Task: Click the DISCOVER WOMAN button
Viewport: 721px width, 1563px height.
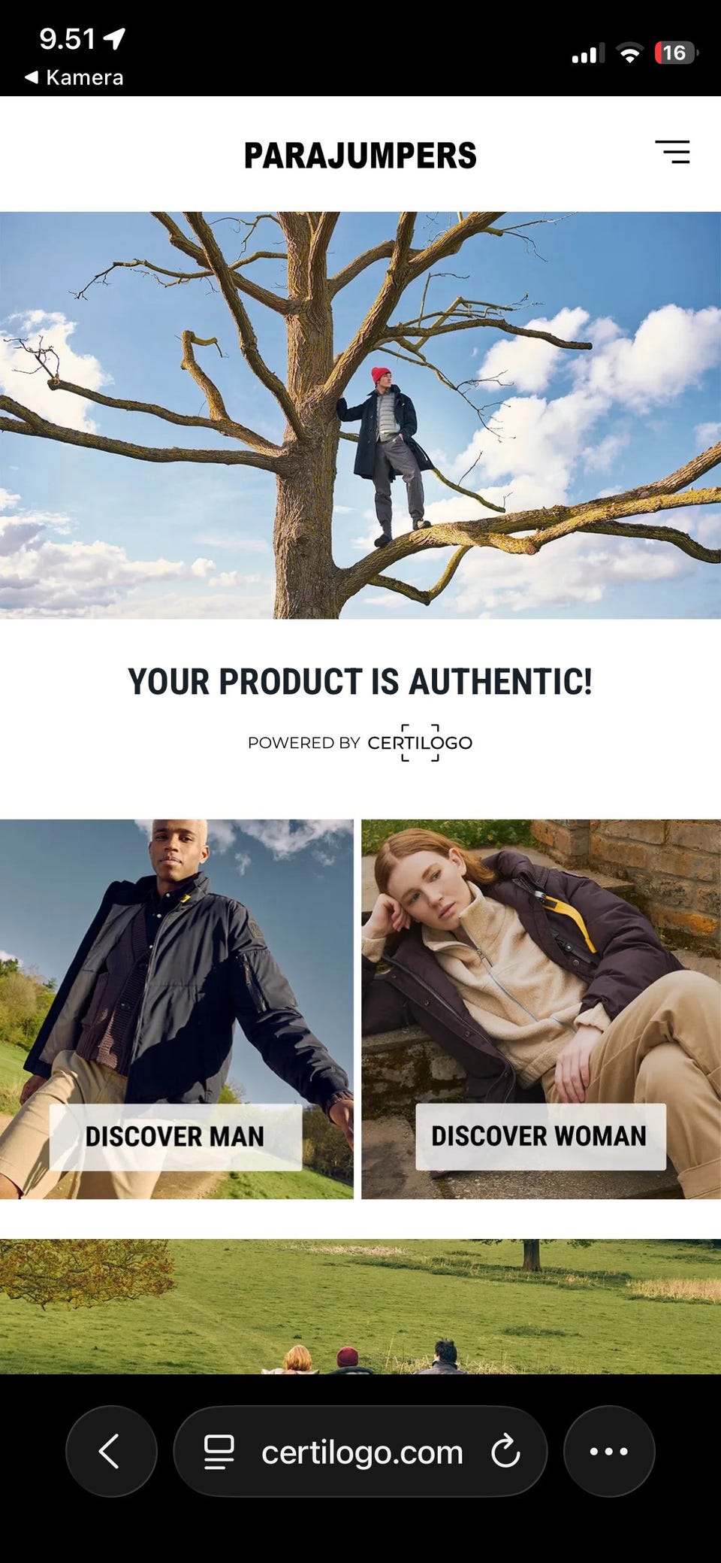Action: (541, 1136)
